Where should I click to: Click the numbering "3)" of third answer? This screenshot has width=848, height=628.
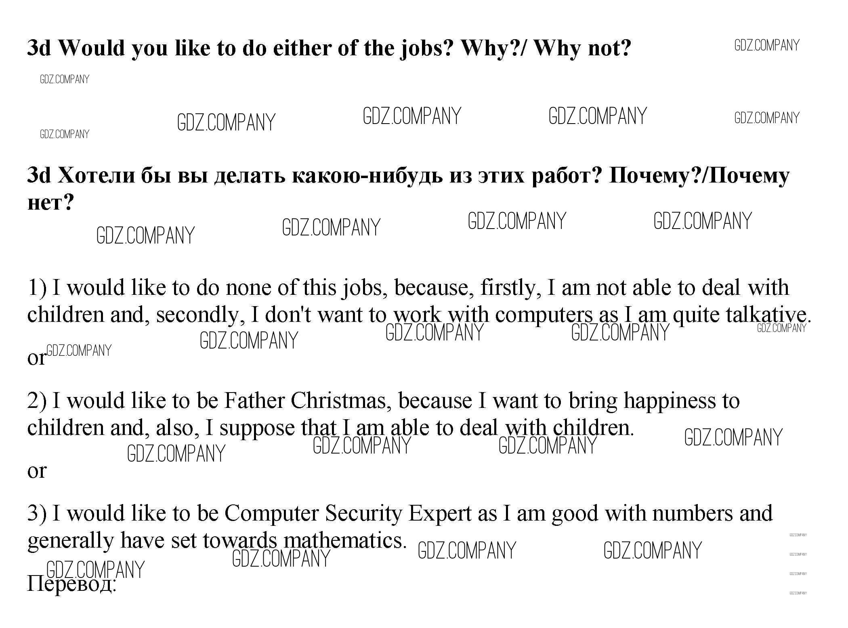37,513
